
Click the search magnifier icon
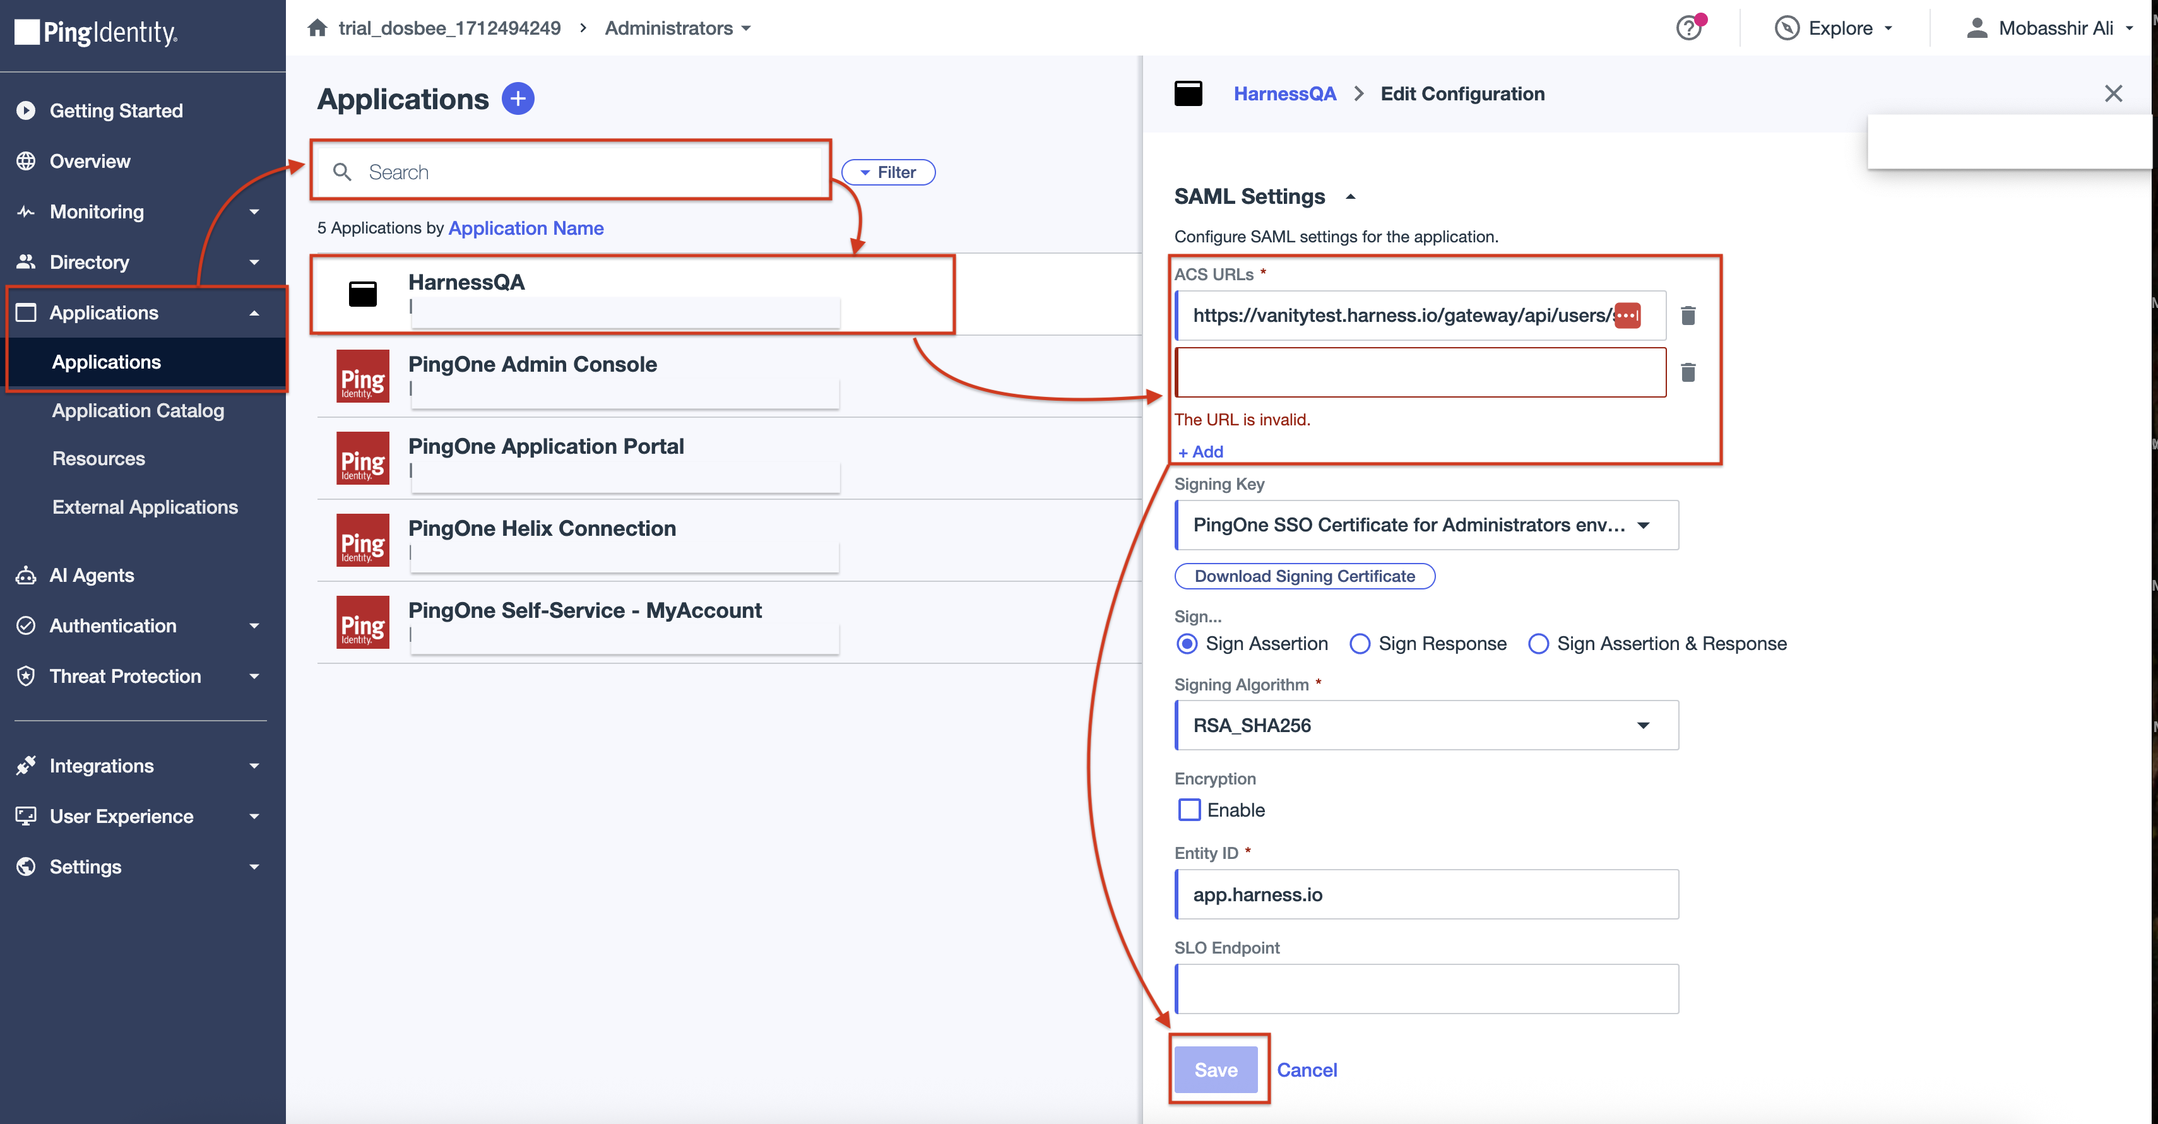pos(342,172)
